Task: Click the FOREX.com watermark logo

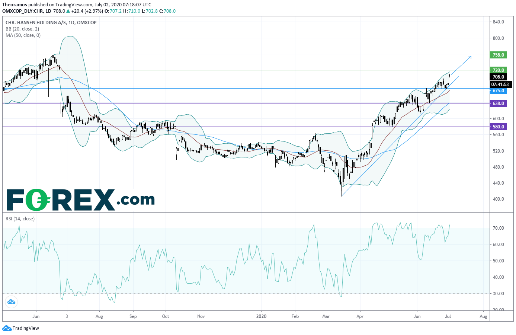Action: (80, 200)
